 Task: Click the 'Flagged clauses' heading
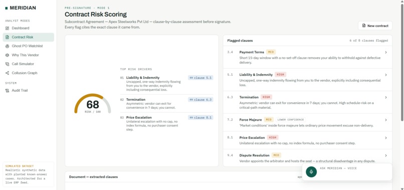[x=240, y=41]
